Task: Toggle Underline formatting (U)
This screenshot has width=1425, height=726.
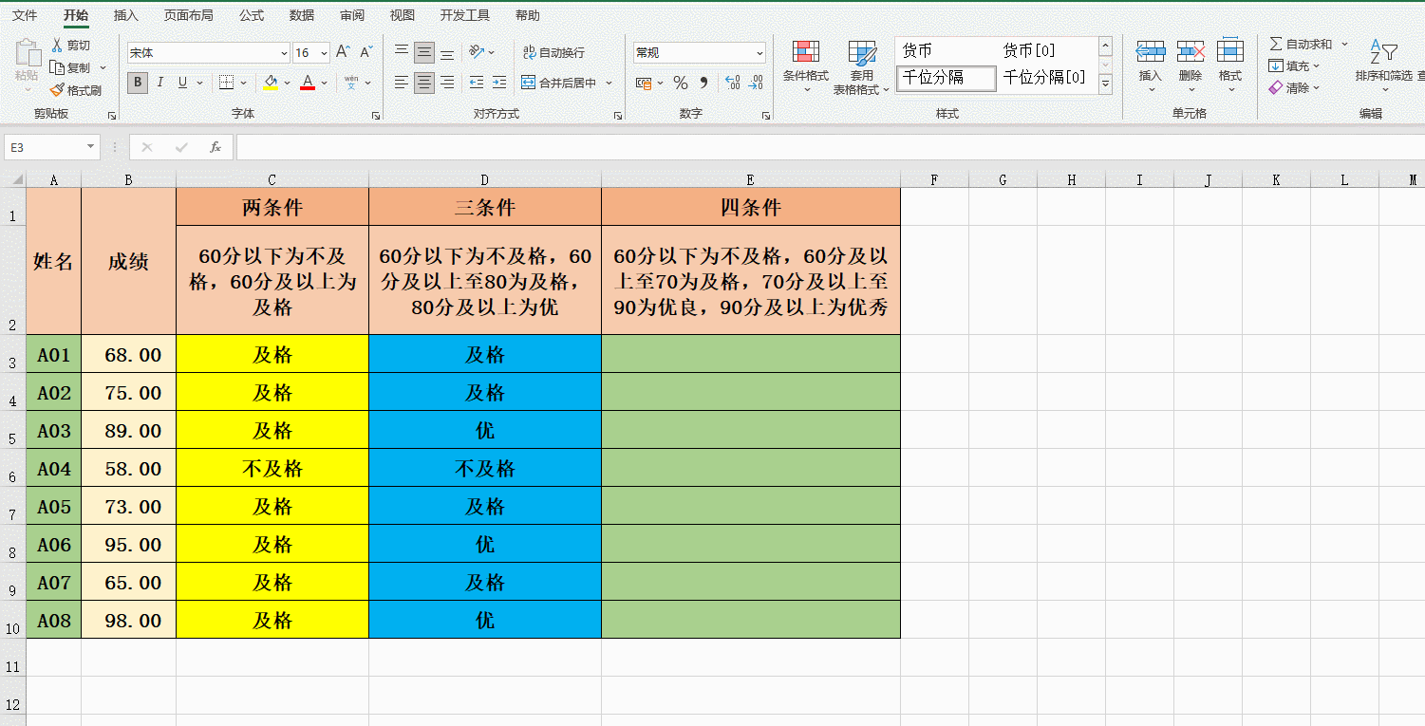Action: coord(182,83)
